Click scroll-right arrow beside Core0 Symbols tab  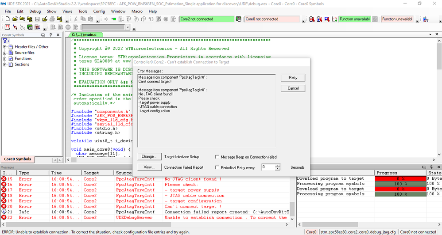(x=60, y=160)
